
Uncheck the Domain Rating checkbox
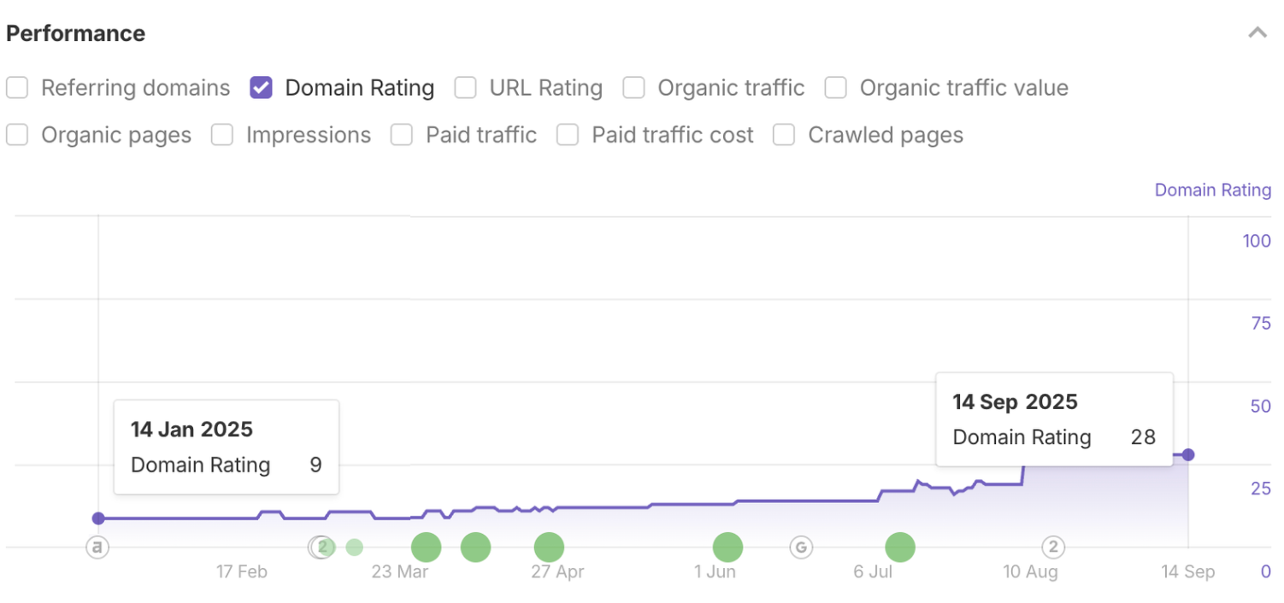261,87
